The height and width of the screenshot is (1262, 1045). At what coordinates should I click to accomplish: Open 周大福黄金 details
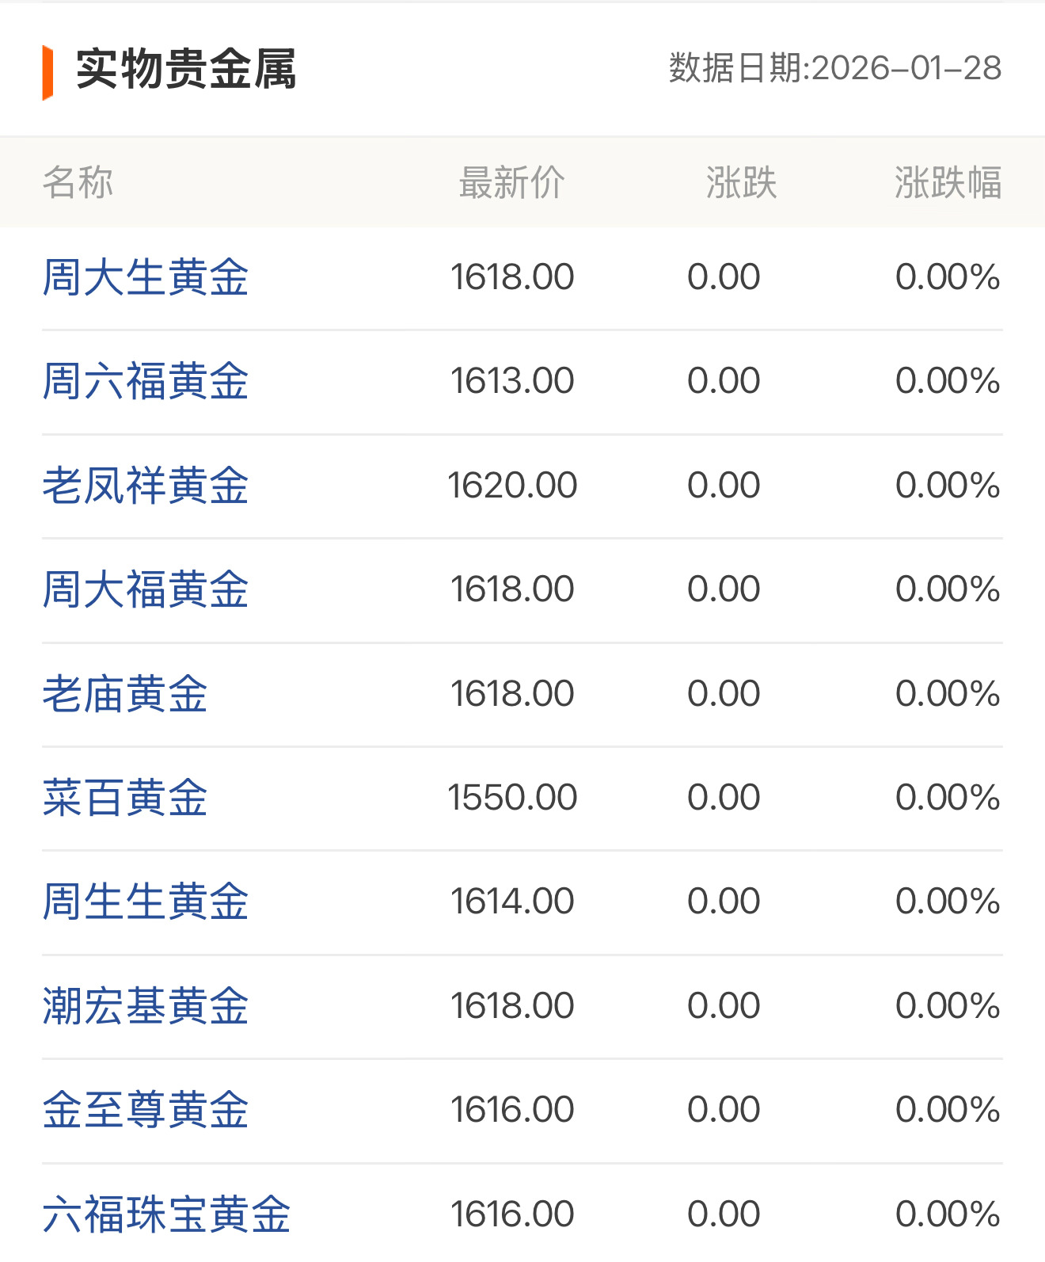[x=145, y=589]
